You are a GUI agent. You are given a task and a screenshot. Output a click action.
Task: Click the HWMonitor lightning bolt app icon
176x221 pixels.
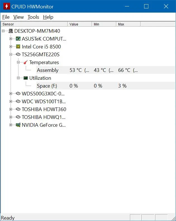pyautogui.click(x=7, y=6)
